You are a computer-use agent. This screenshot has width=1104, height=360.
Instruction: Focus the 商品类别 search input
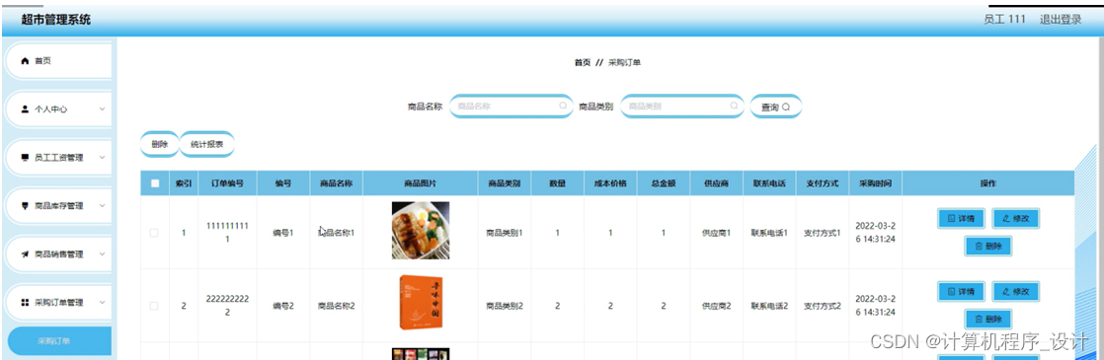coord(681,107)
